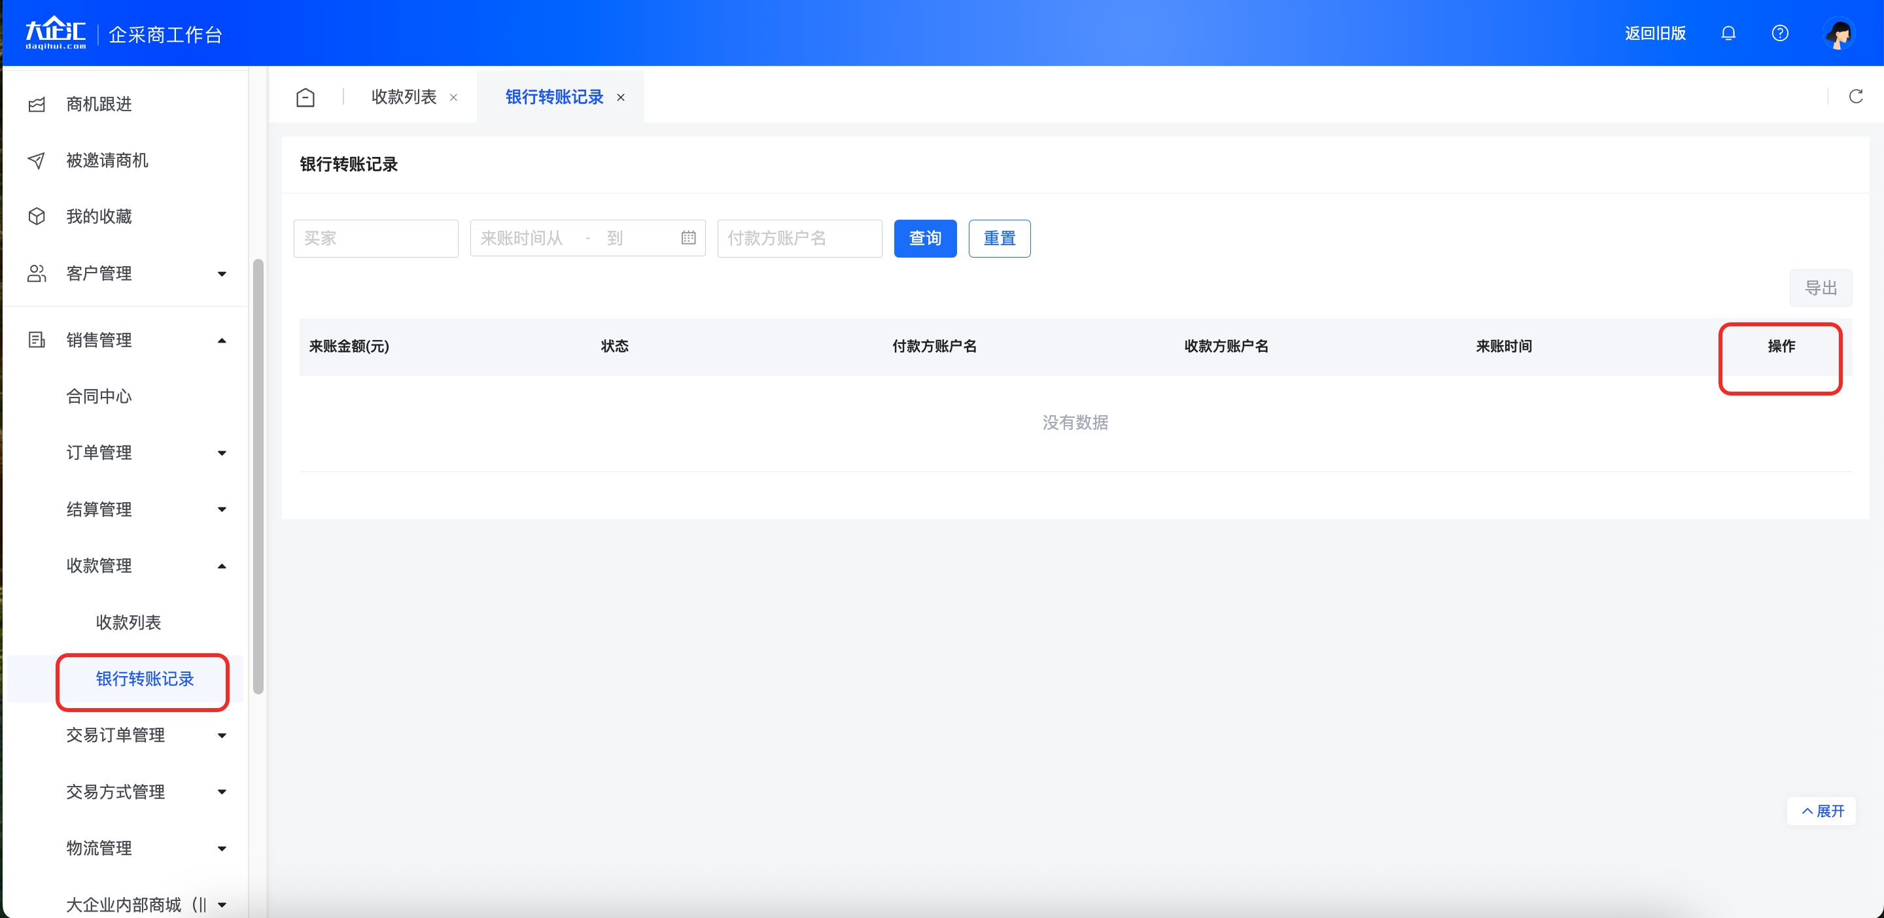The image size is (1884, 918).
Task: Expand the 客户管理 menu
Action: click(x=222, y=274)
